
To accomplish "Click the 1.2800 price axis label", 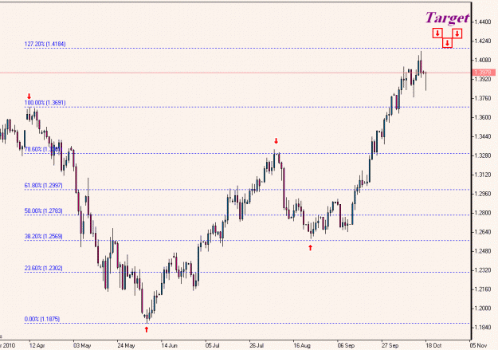I will point(483,213).
